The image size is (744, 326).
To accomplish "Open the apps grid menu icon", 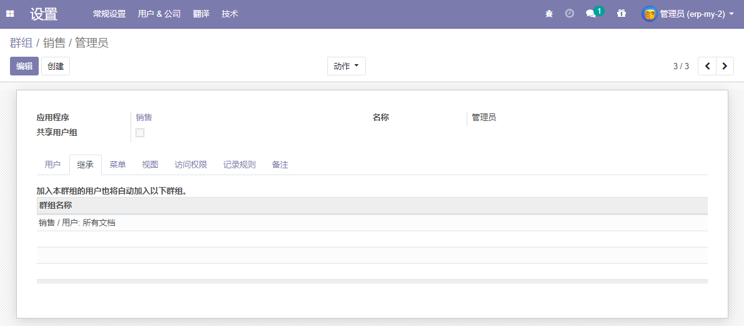I will [10, 14].
